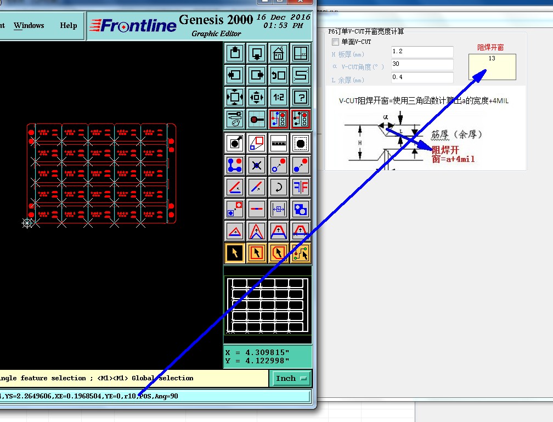Click the feature coordinates status line
The height and width of the screenshot is (422, 553).
(155, 396)
